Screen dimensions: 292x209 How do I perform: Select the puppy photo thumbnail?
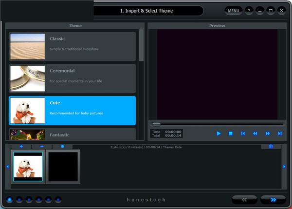[x=28, y=166]
